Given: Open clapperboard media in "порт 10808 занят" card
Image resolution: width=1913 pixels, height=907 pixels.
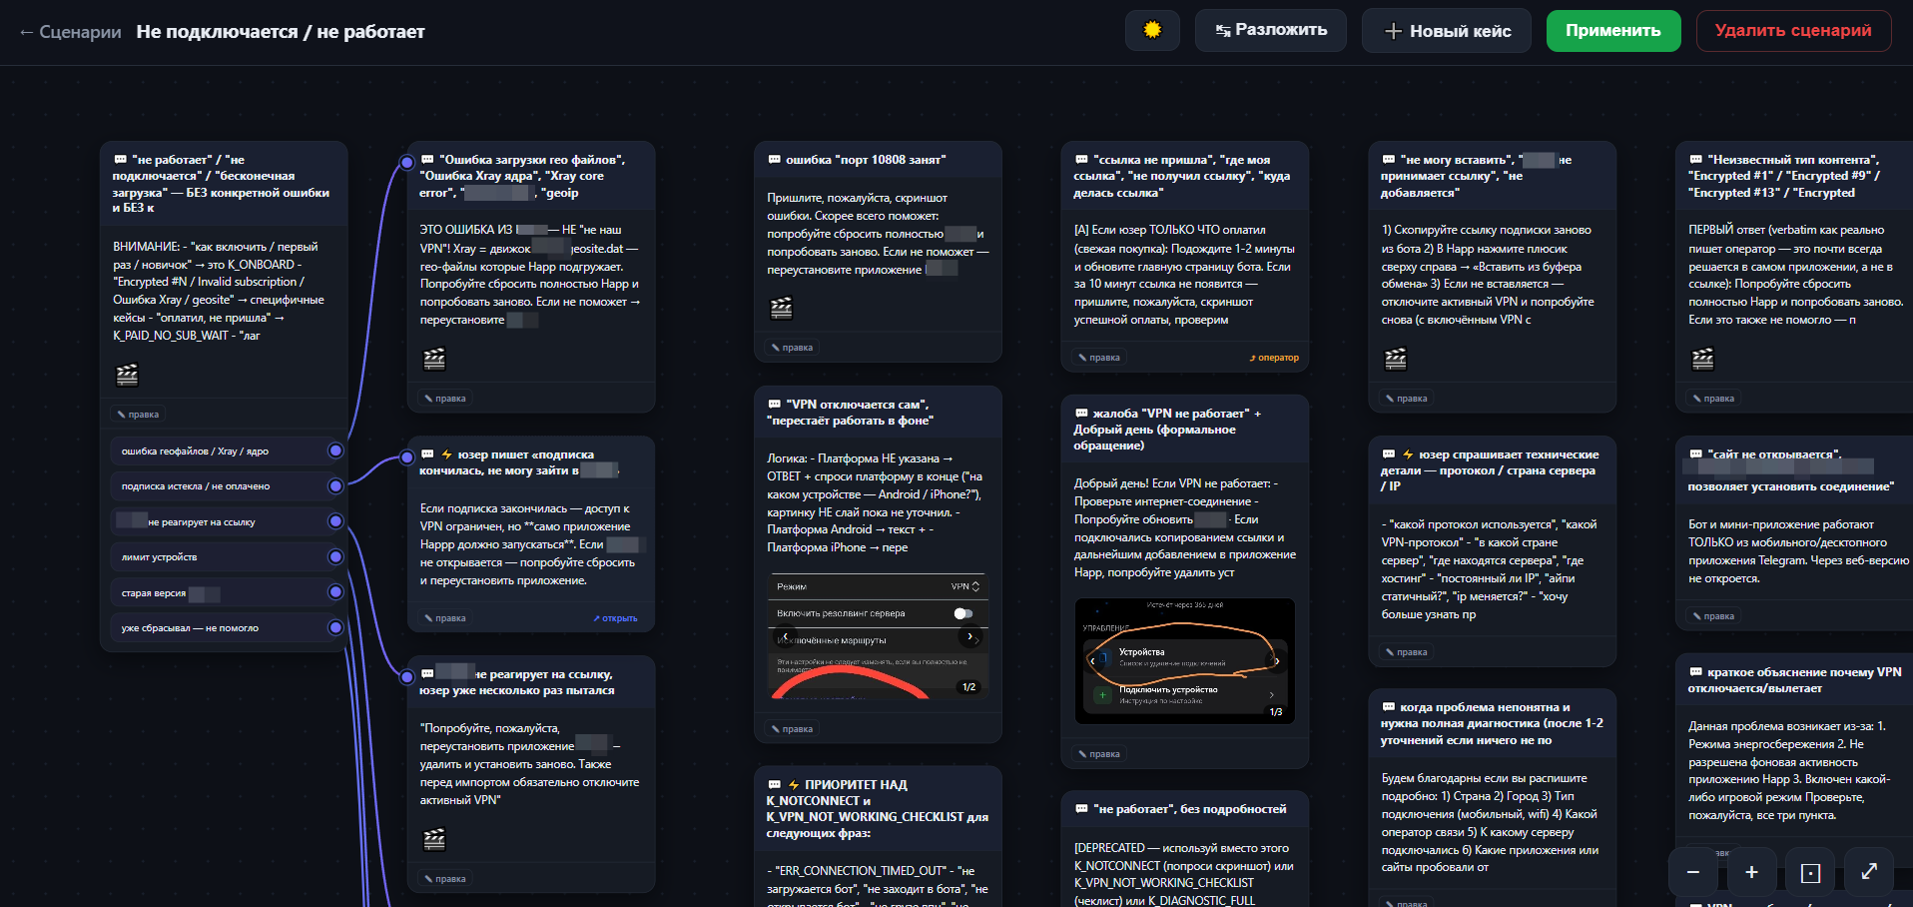Looking at the screenshot, I should click(782, 308).
